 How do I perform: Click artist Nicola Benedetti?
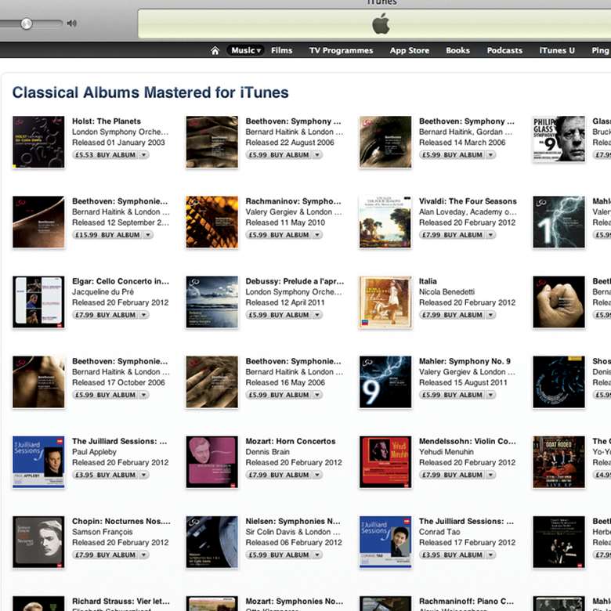[446, 292]
